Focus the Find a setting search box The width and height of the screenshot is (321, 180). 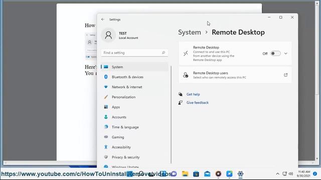click(134, 52)
